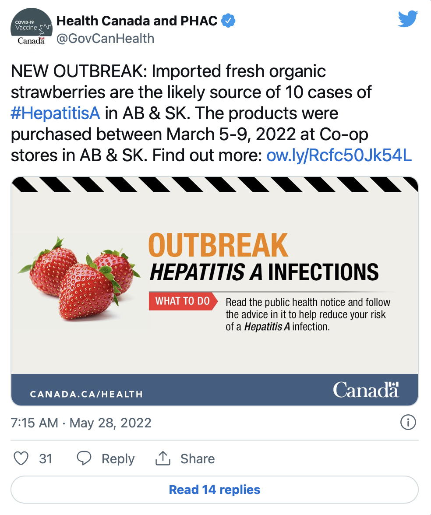
Task: Follow the ow.ly/Rcfc50Jk54L link
Action: [x=339, y=156]
